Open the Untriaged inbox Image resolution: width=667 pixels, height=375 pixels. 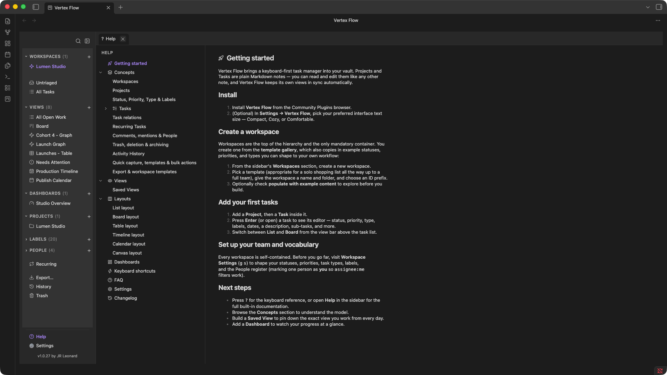click(43, 83)
